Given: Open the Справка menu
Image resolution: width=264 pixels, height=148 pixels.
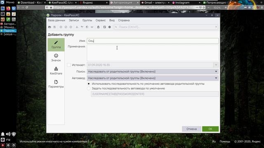Looking at the screenshot, I should [124, 20].
